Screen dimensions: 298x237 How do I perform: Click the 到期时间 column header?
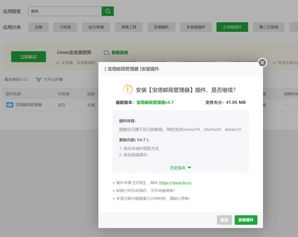click(290, 94)
